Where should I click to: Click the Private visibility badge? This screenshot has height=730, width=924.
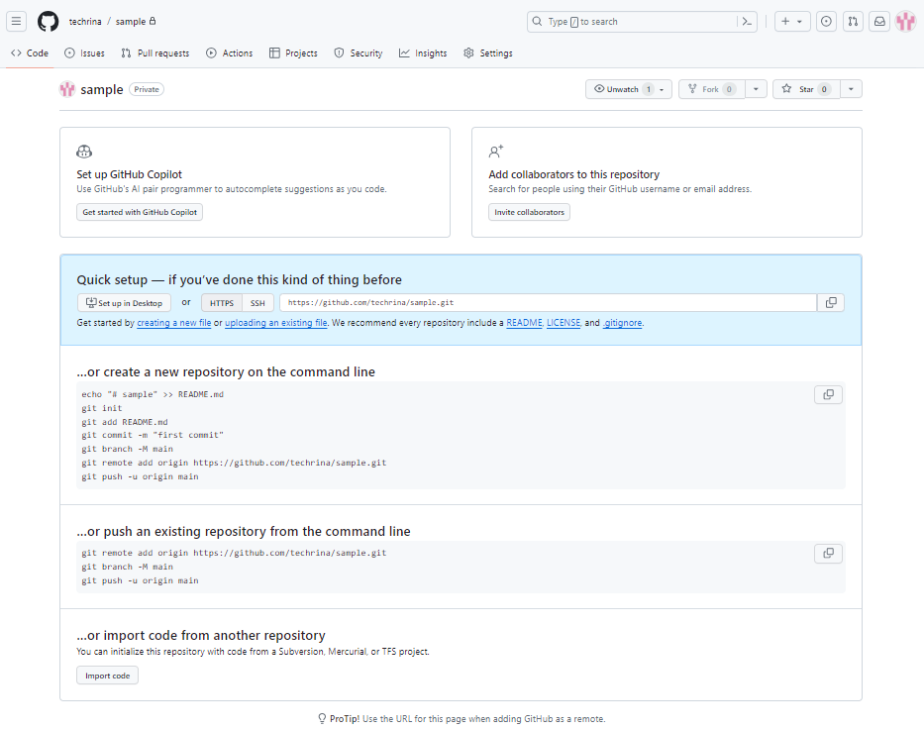[147, 89]
